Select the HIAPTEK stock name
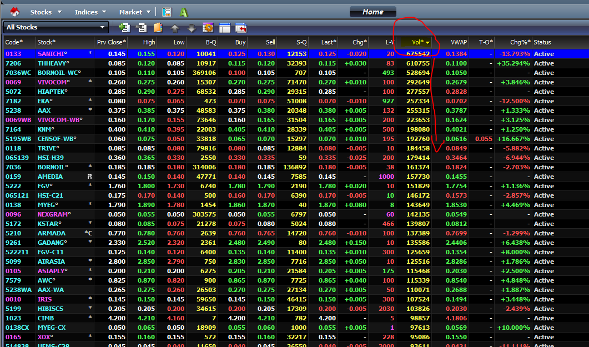This screenshot has height=347, width=589. click(x=53, y=92)
